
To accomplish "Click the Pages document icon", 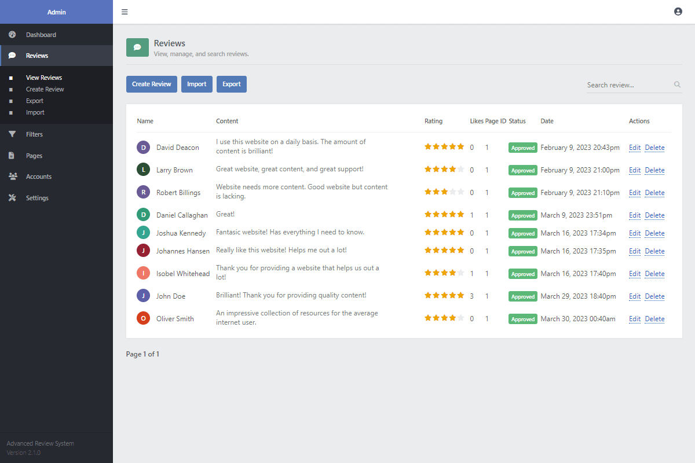I will [12, 156].
